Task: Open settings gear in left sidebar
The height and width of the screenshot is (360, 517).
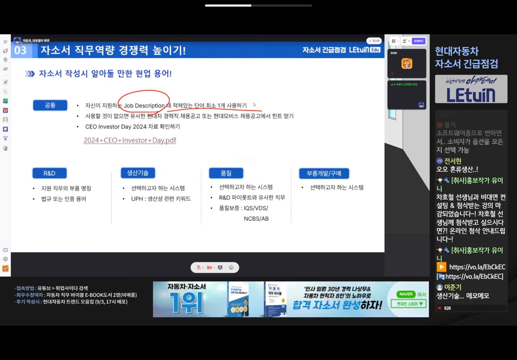Action: point(5,259)
